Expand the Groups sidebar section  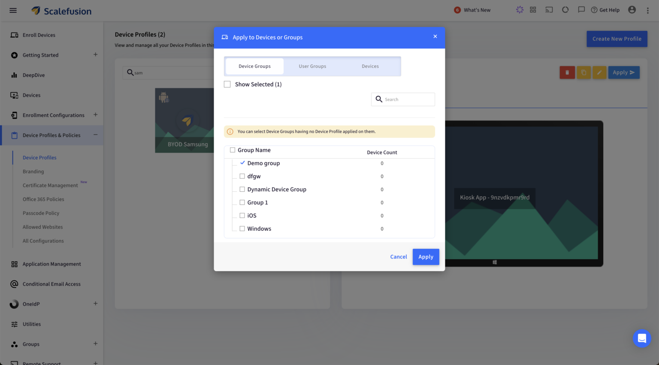95,344
